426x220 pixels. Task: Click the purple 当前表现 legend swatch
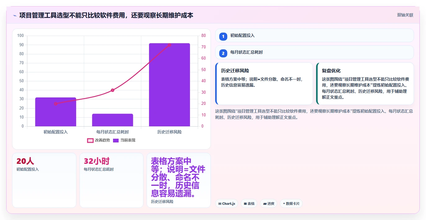[116, 140]
